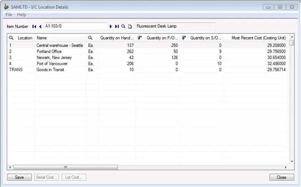Open the File menu

pos(9,15)
